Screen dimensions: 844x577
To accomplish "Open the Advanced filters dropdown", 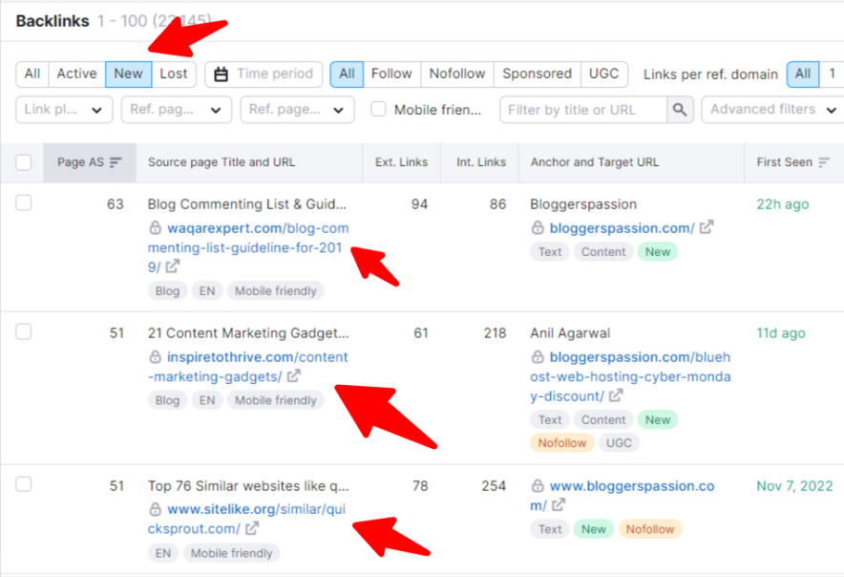I will (773, 110).
